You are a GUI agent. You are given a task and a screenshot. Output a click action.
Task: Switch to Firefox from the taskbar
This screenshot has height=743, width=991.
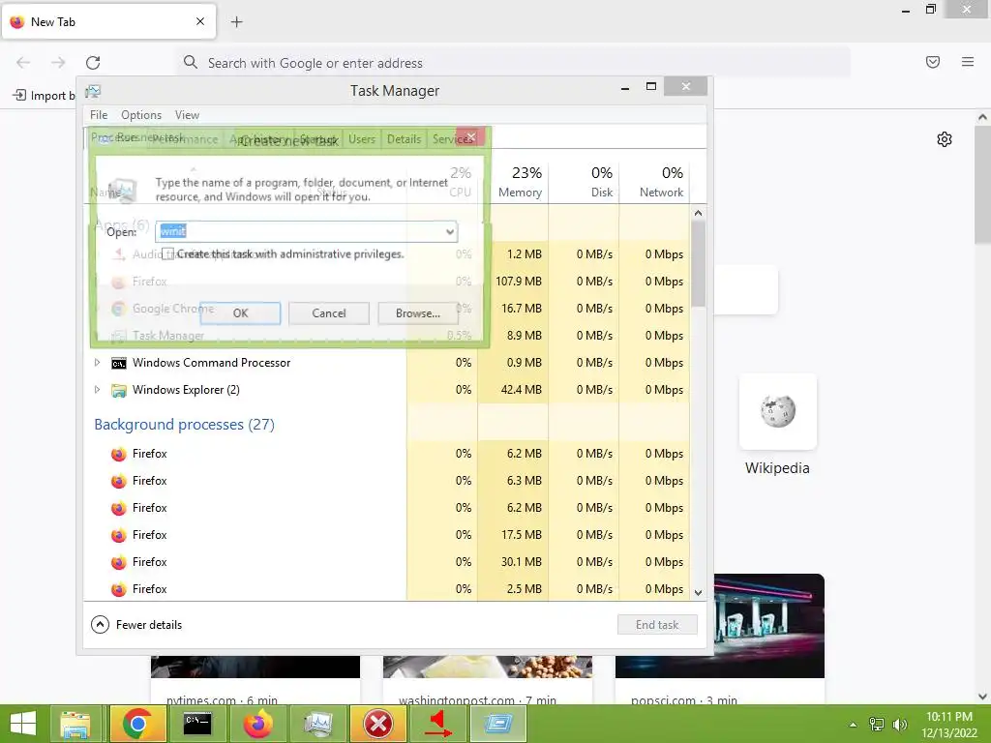pyautogui.click(x=257, y=724)
